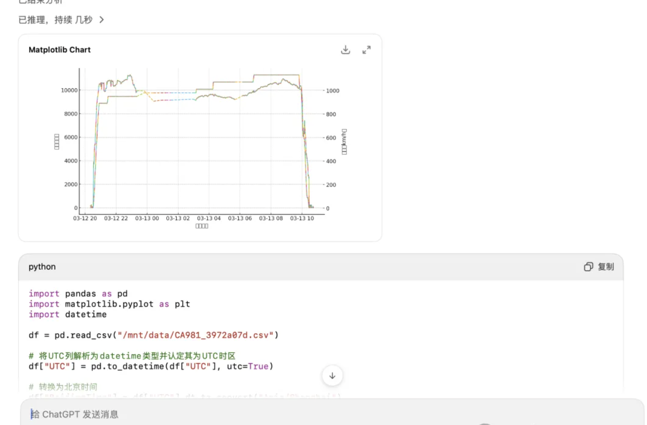Open the flight data line chart

tap(202, 143)
